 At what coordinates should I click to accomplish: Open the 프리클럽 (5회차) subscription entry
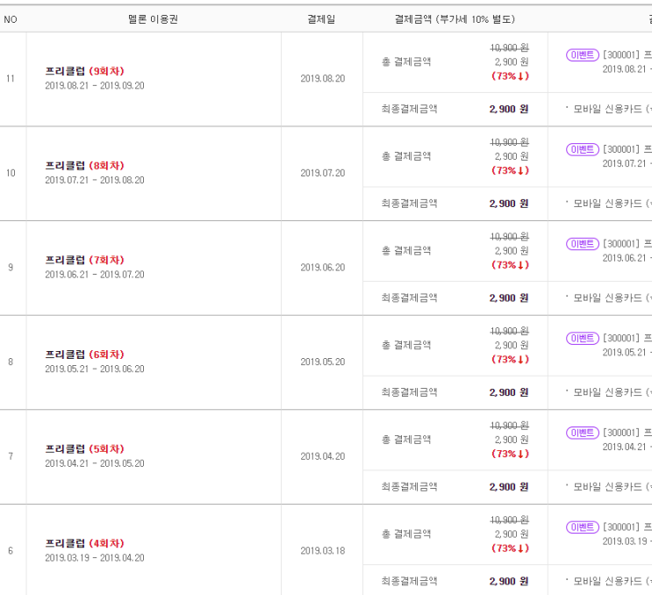84,449
